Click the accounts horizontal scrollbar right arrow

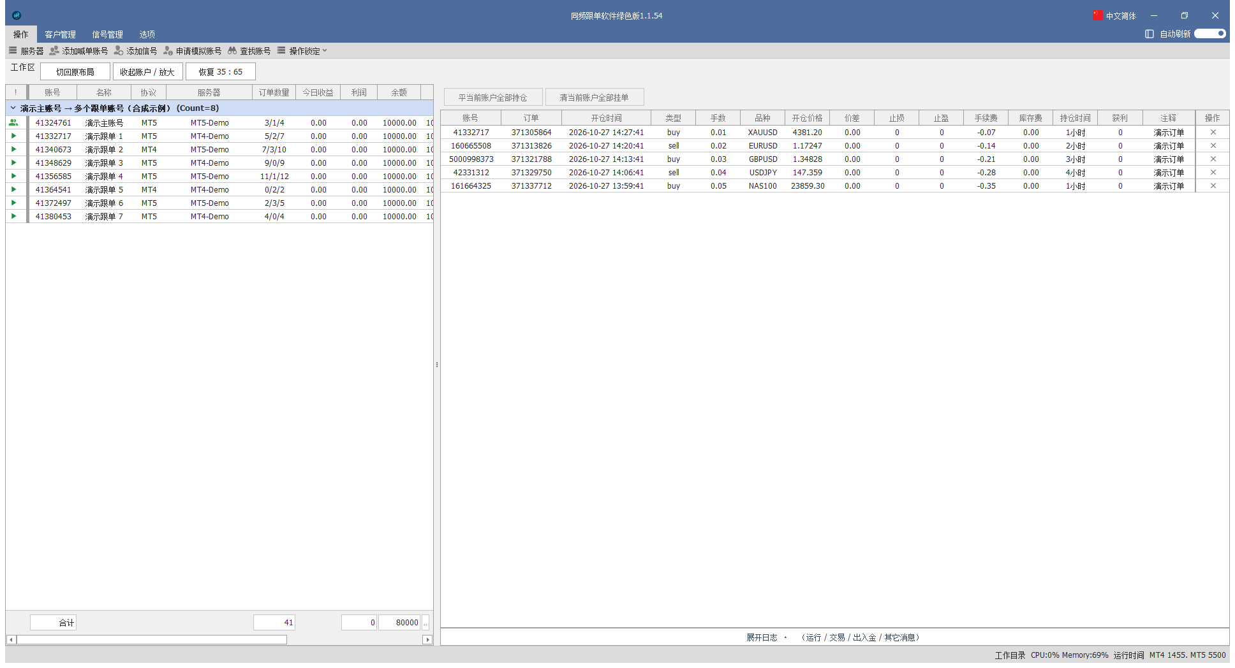(427, 639)
